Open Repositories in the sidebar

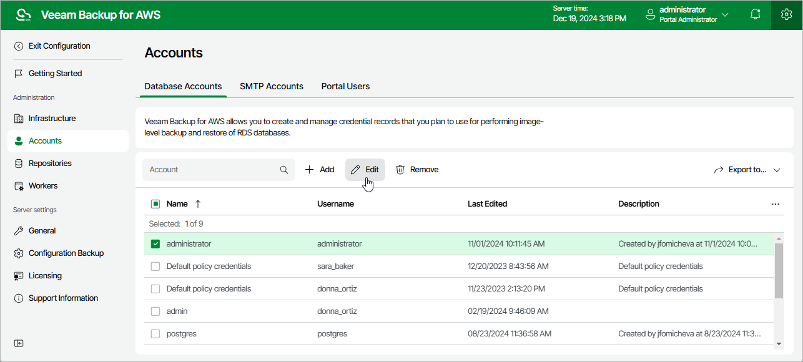pos(50,164)
